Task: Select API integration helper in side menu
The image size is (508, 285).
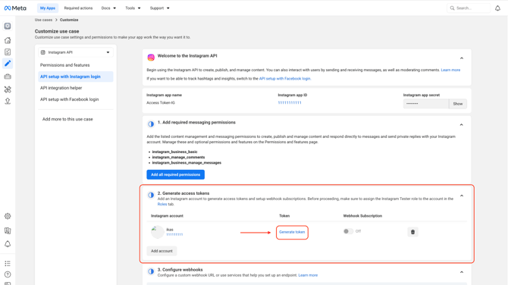Action: click(x=61, y=88)
